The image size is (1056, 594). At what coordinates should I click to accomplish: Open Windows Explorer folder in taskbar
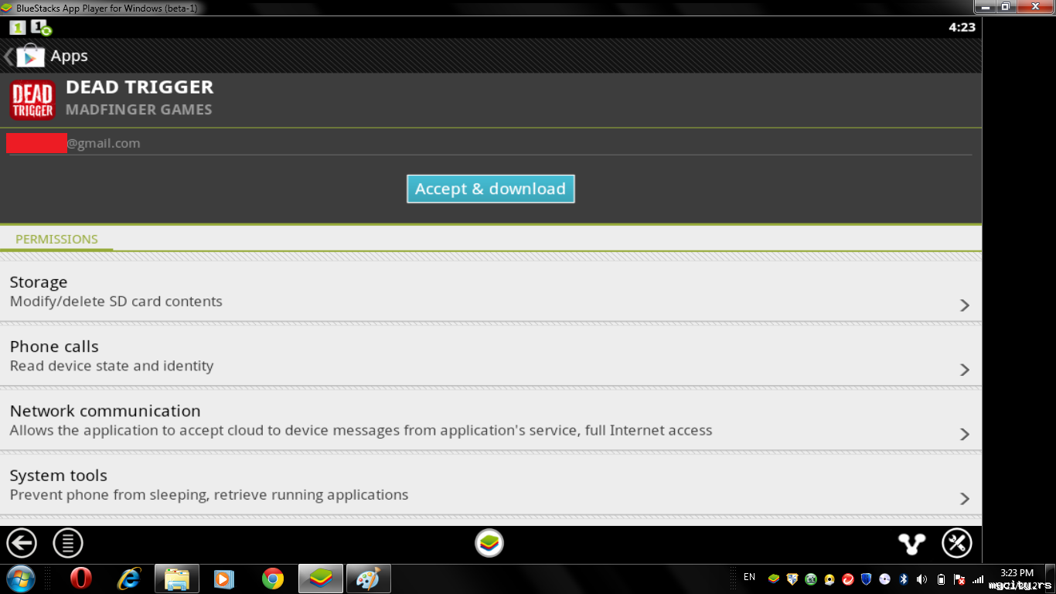click(177, 579)
